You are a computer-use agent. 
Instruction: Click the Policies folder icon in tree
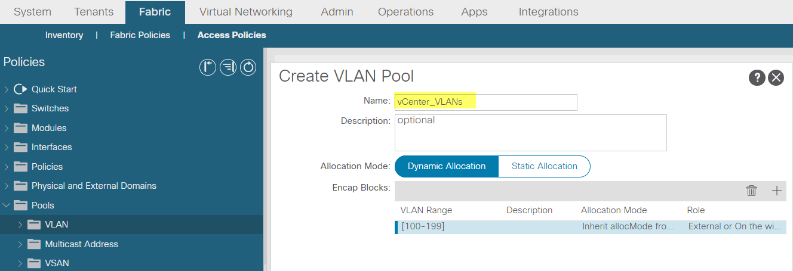[21, 167]
